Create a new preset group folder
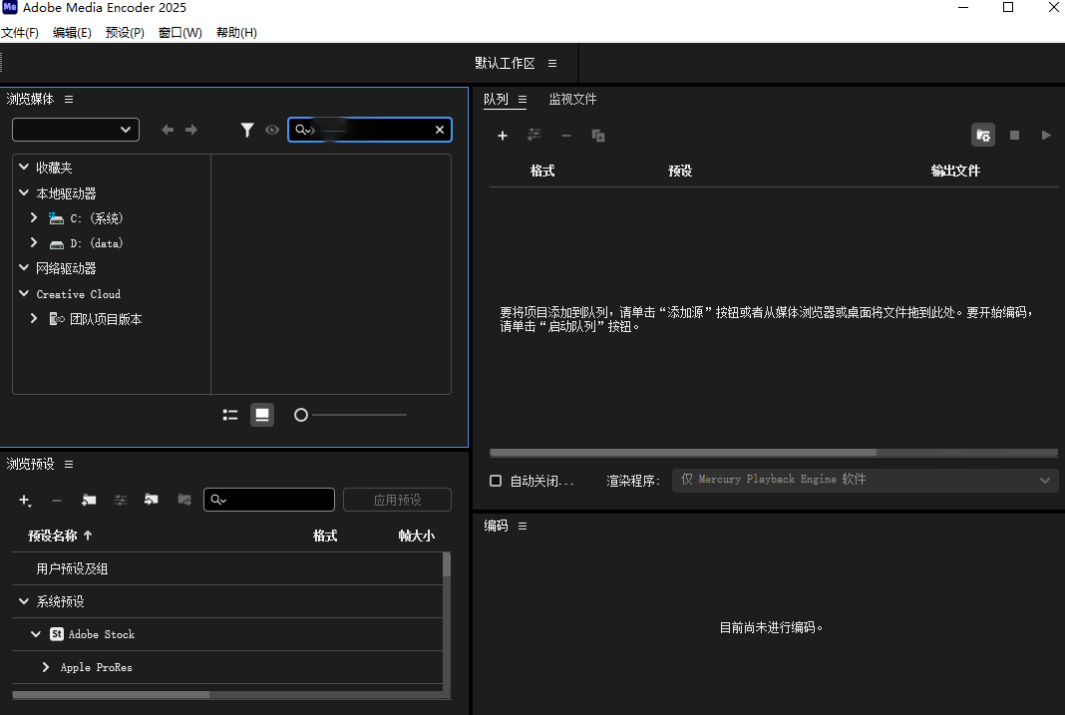 89,501
